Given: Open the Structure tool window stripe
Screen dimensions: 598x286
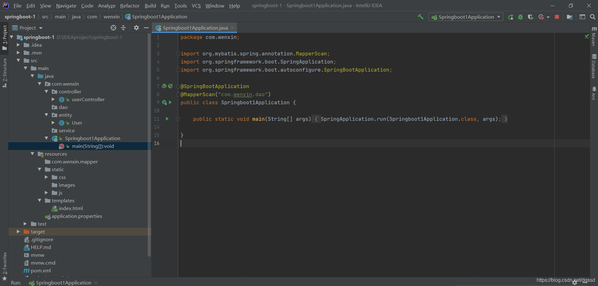Looking at the screenshot, I should coord(4,73).
